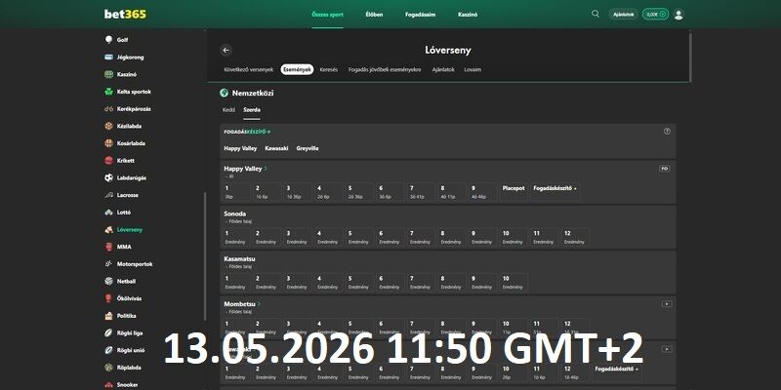Open Fogadáskészítő + in Happy Valley row
The height and width of the screenshot is (390, 781).
click(x=555, y=191)
